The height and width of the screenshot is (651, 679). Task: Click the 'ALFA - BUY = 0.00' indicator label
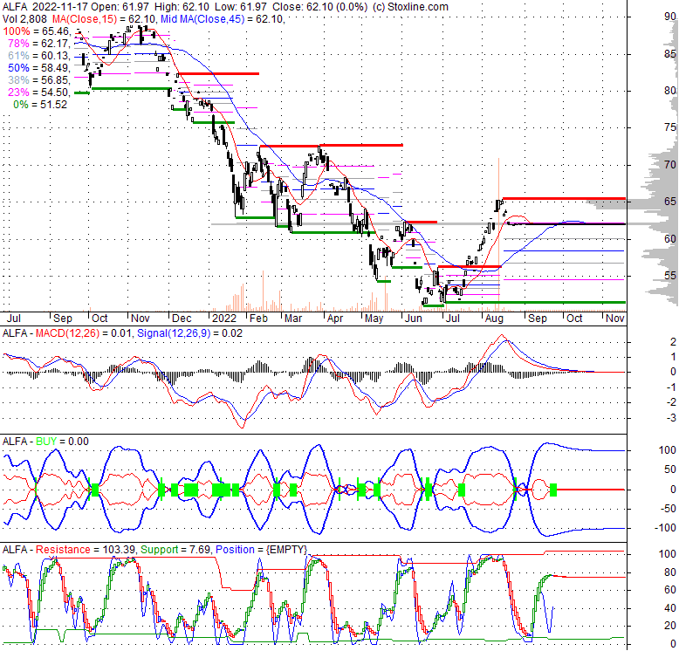(45, 442)
